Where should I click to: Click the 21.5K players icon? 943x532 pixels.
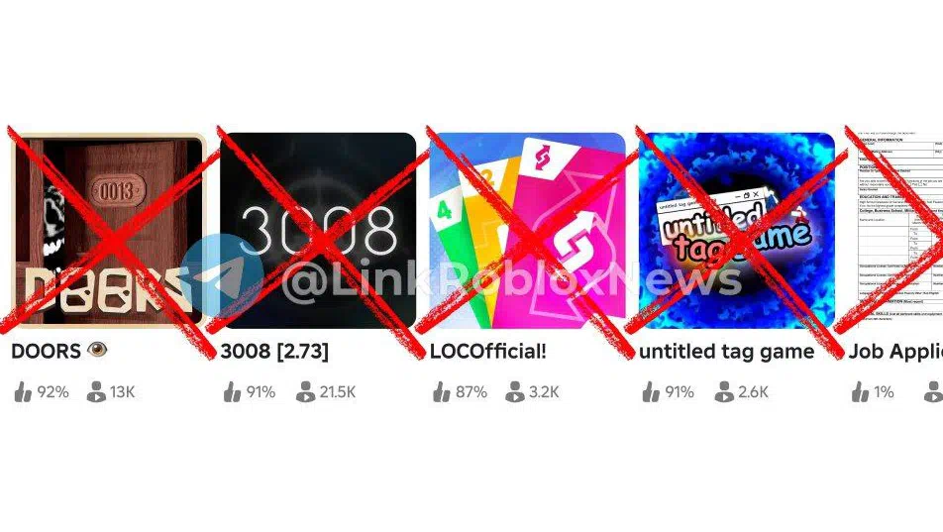tap(305, 391)
